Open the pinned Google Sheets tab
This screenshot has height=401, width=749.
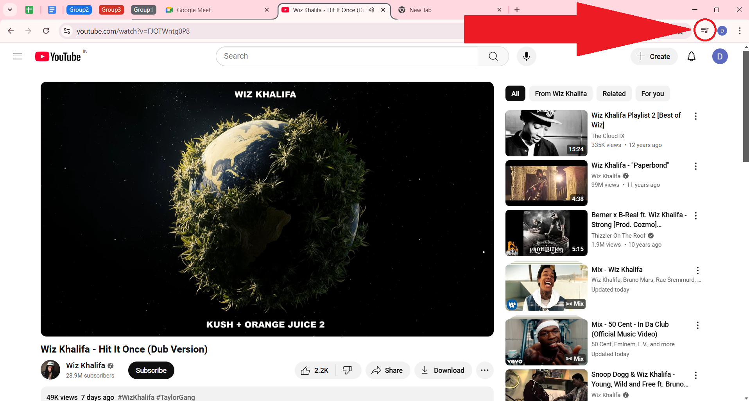pyautogui.click(x=29, y=10)
